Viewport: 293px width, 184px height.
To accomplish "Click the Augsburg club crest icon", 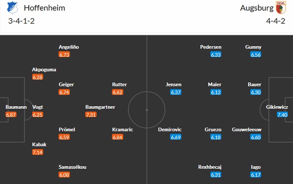I will pyautogui.click(x=280, y=8).
